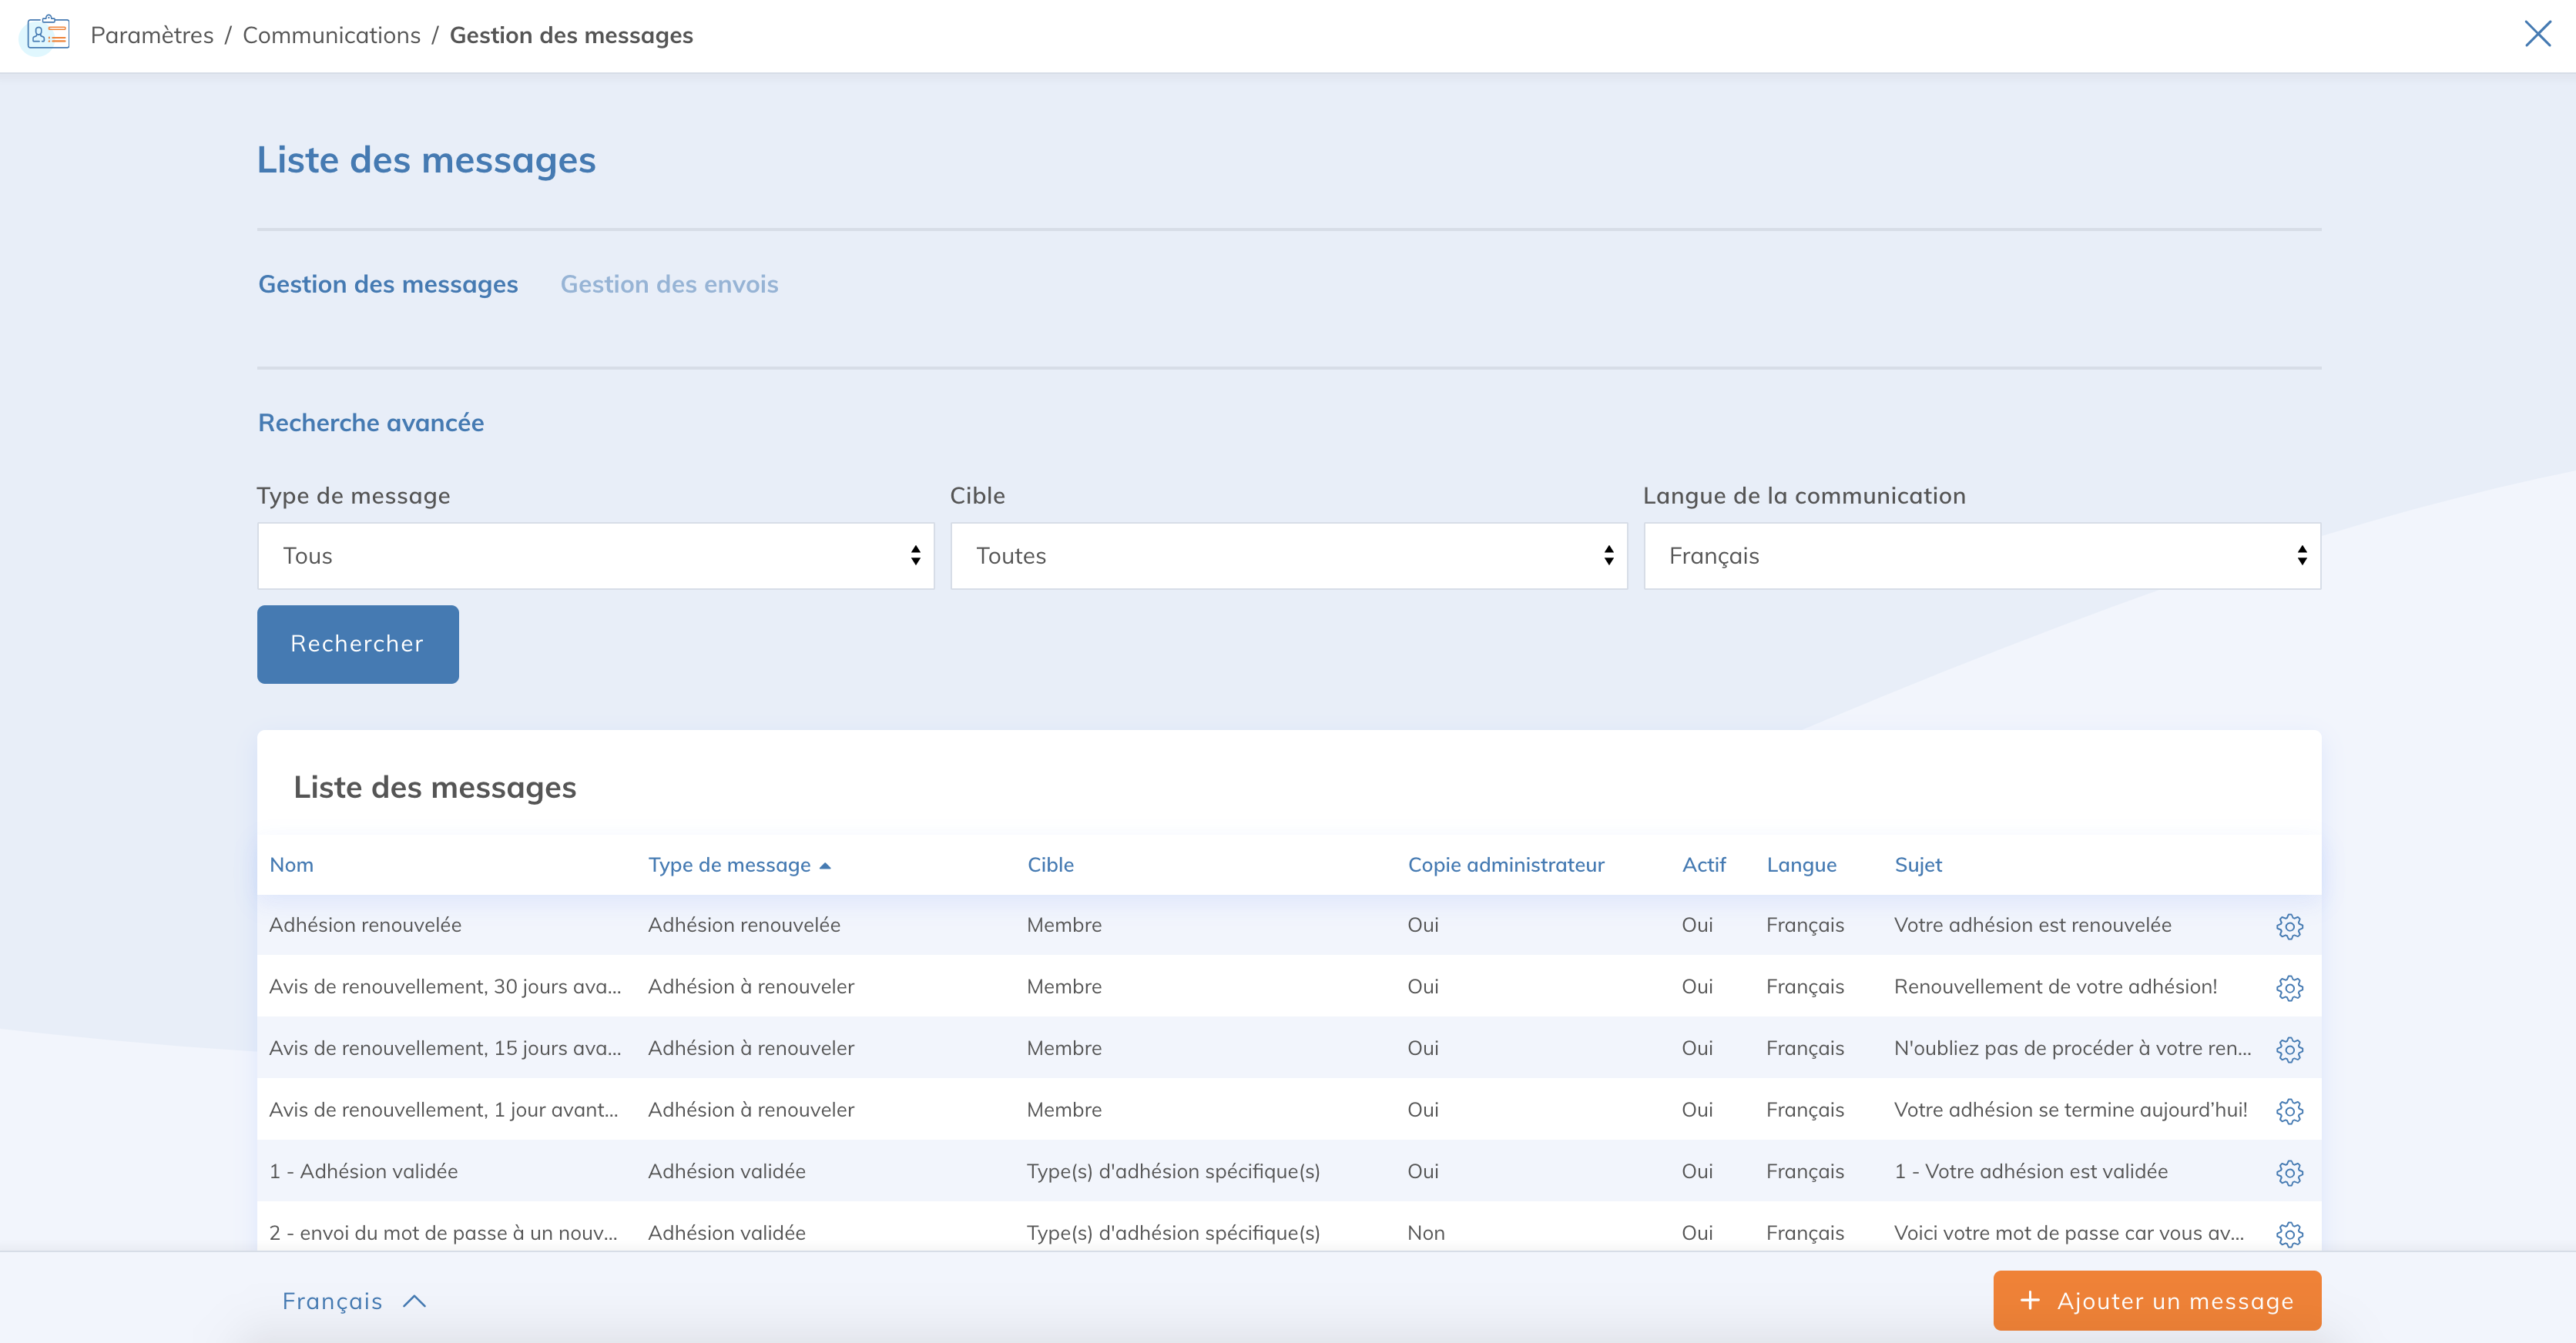Open the Langue de la communication dropdown
Image resolution: width=2576 pixels, height=1343 pixels.
click(1982, 555)
